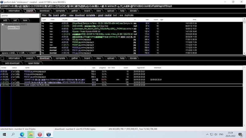Click the taskbar search magnifier icon
Image resolution: width=246 pixels, height=138 pixels.
tap(13, 134)
